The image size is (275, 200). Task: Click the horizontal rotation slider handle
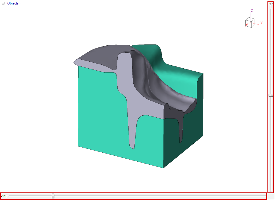point(53,196)
